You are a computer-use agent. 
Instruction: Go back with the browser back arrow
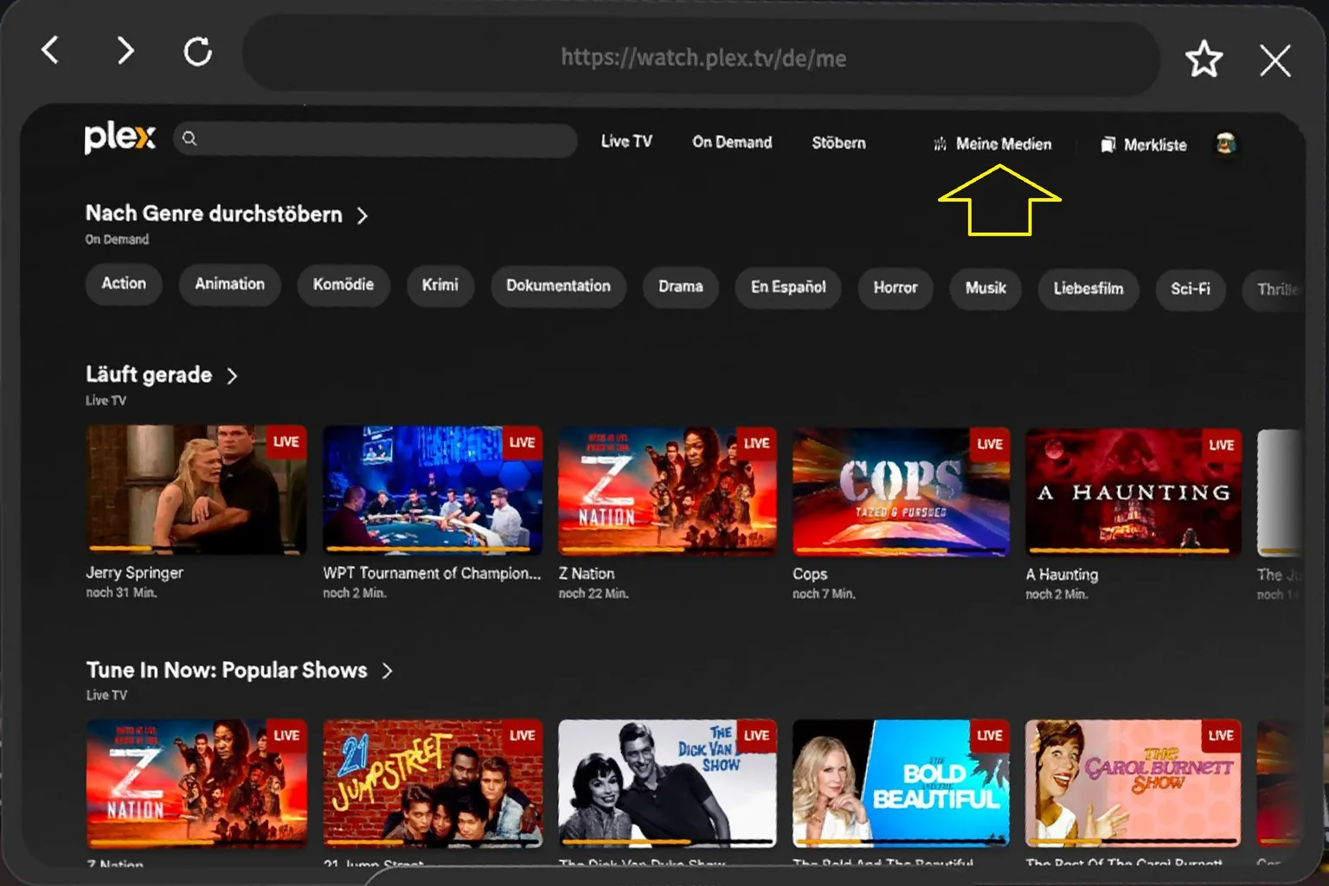50,50
